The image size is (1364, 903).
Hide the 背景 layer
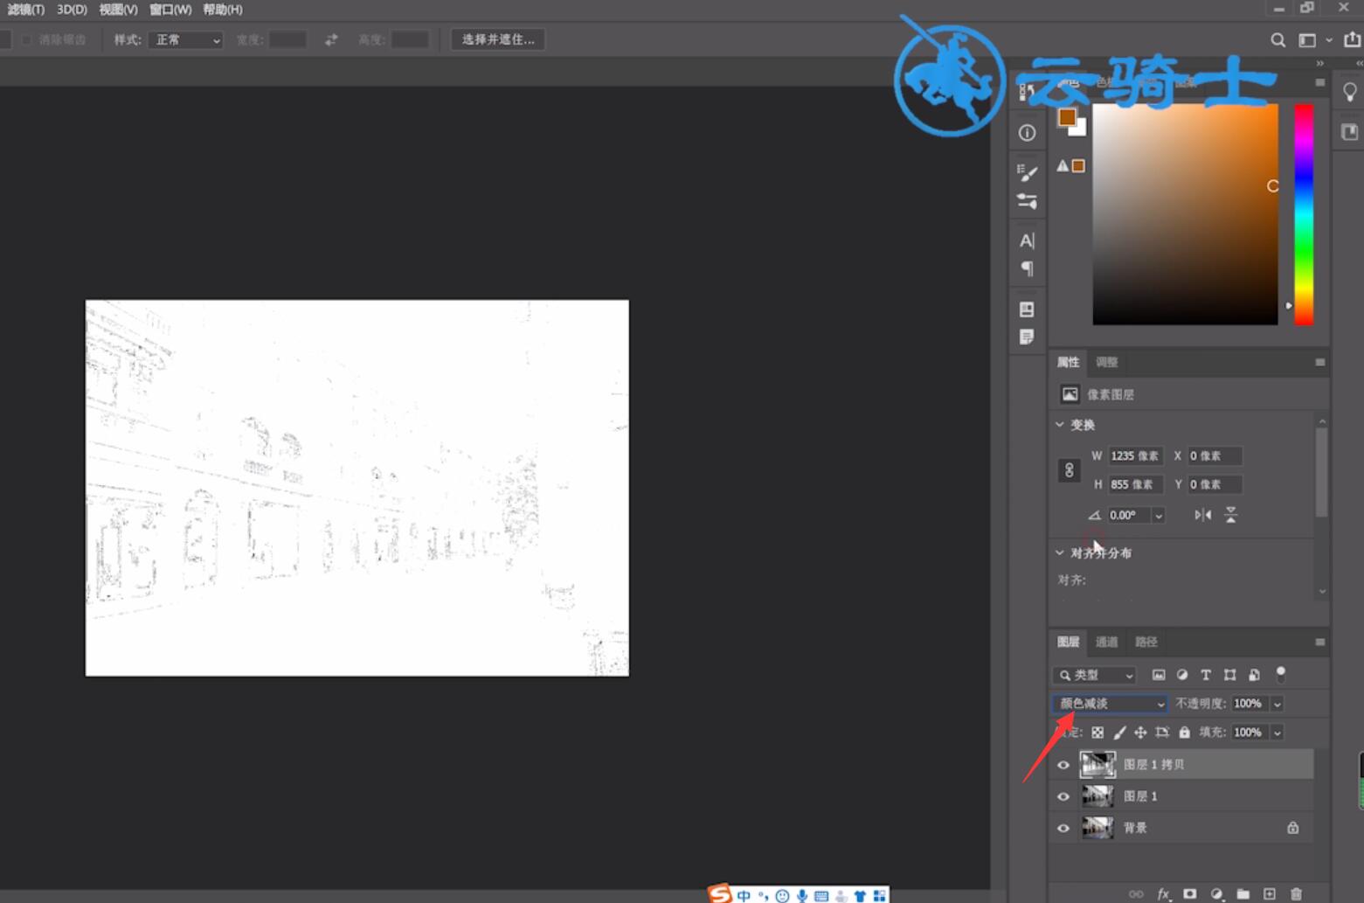click(1063, 829)
